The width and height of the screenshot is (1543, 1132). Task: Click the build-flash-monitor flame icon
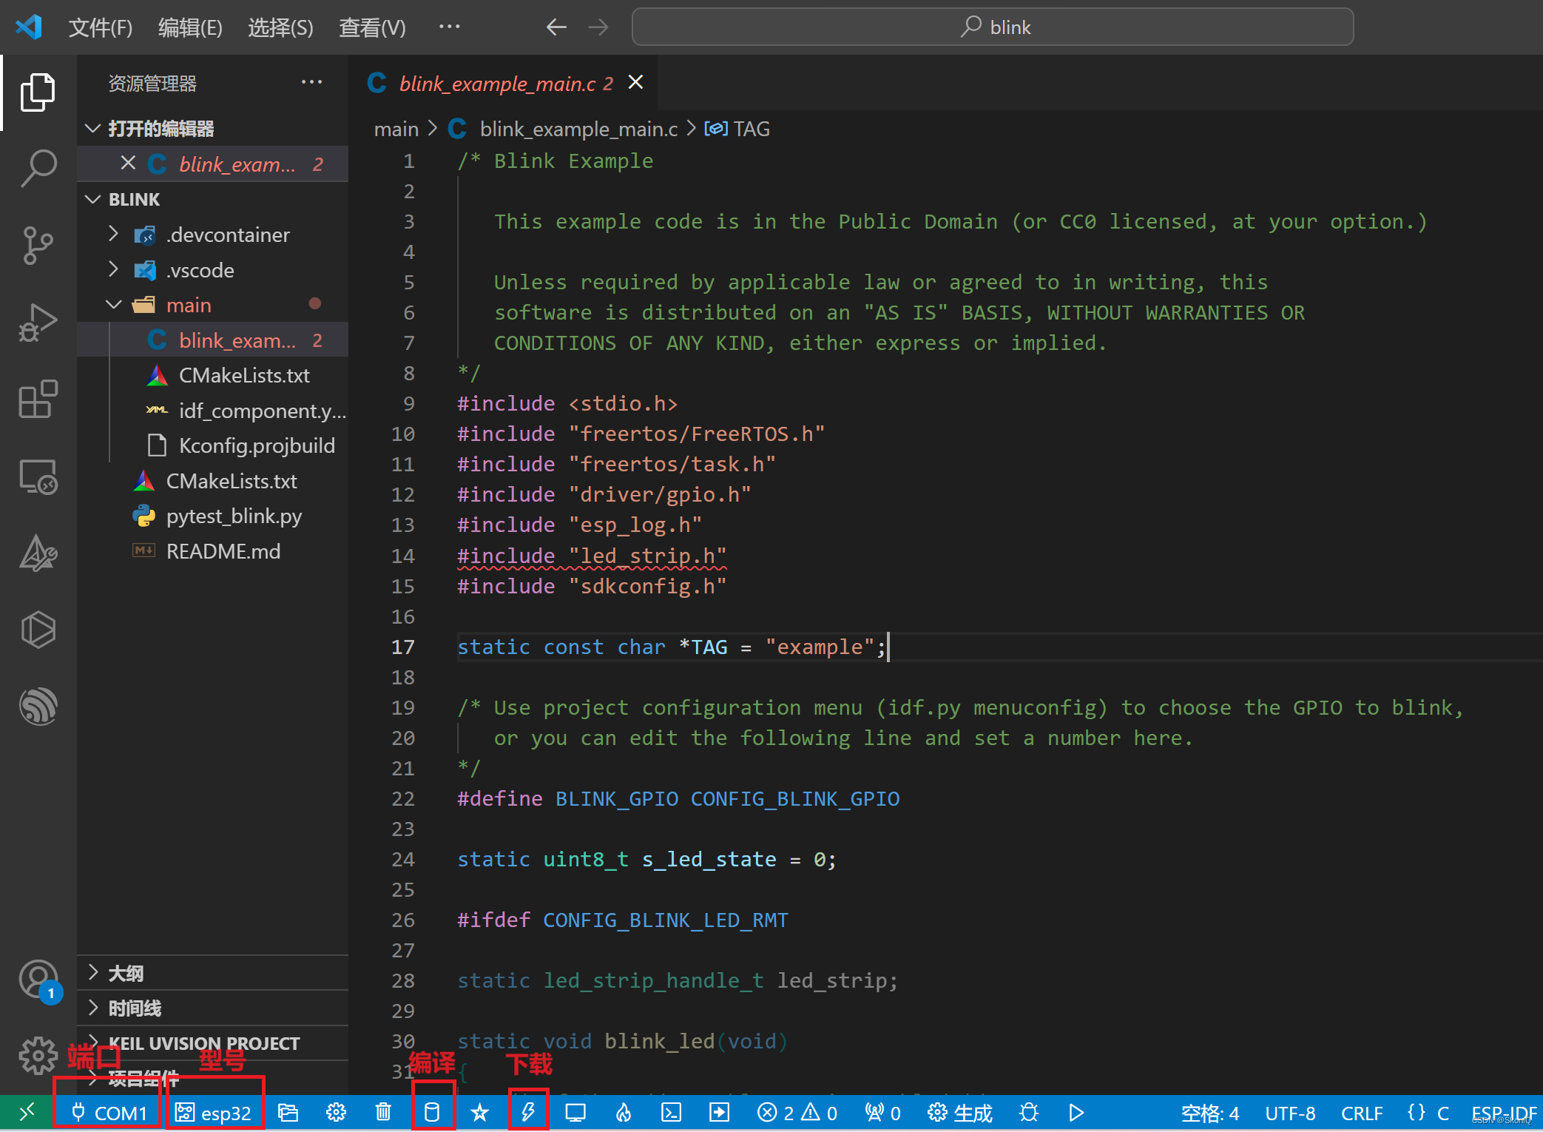click(624, 1112)
